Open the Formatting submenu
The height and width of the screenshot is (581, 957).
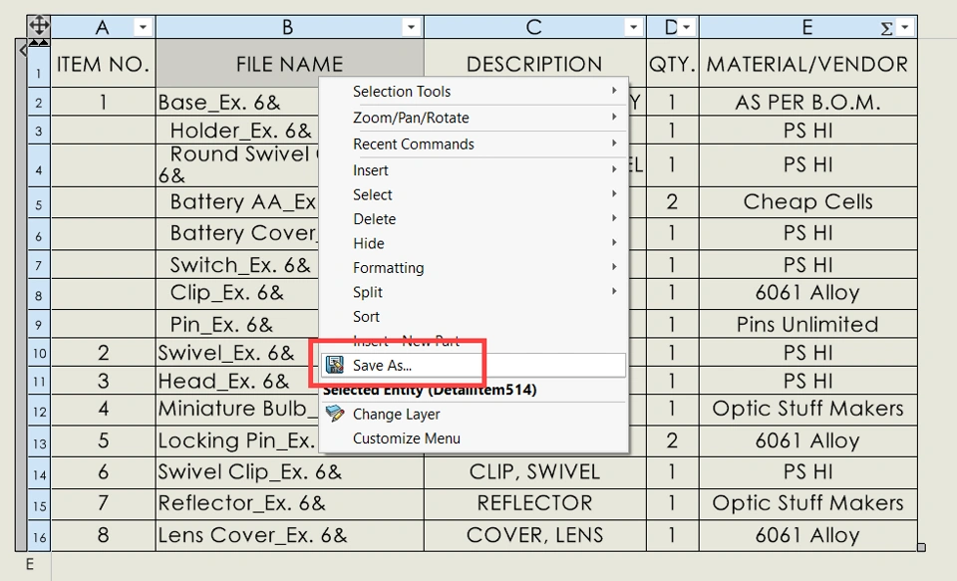pos(474,268)
